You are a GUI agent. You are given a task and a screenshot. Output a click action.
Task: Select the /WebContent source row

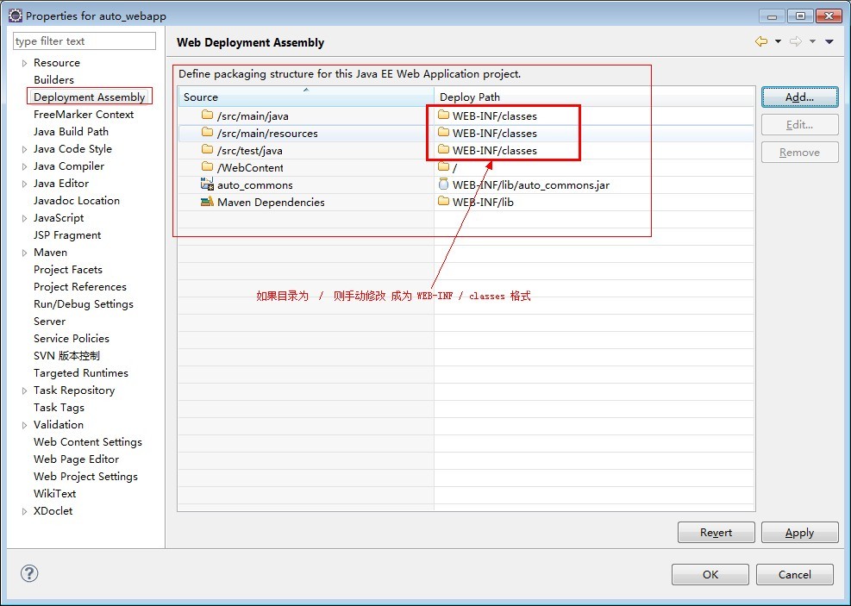(x=306, y=167)
